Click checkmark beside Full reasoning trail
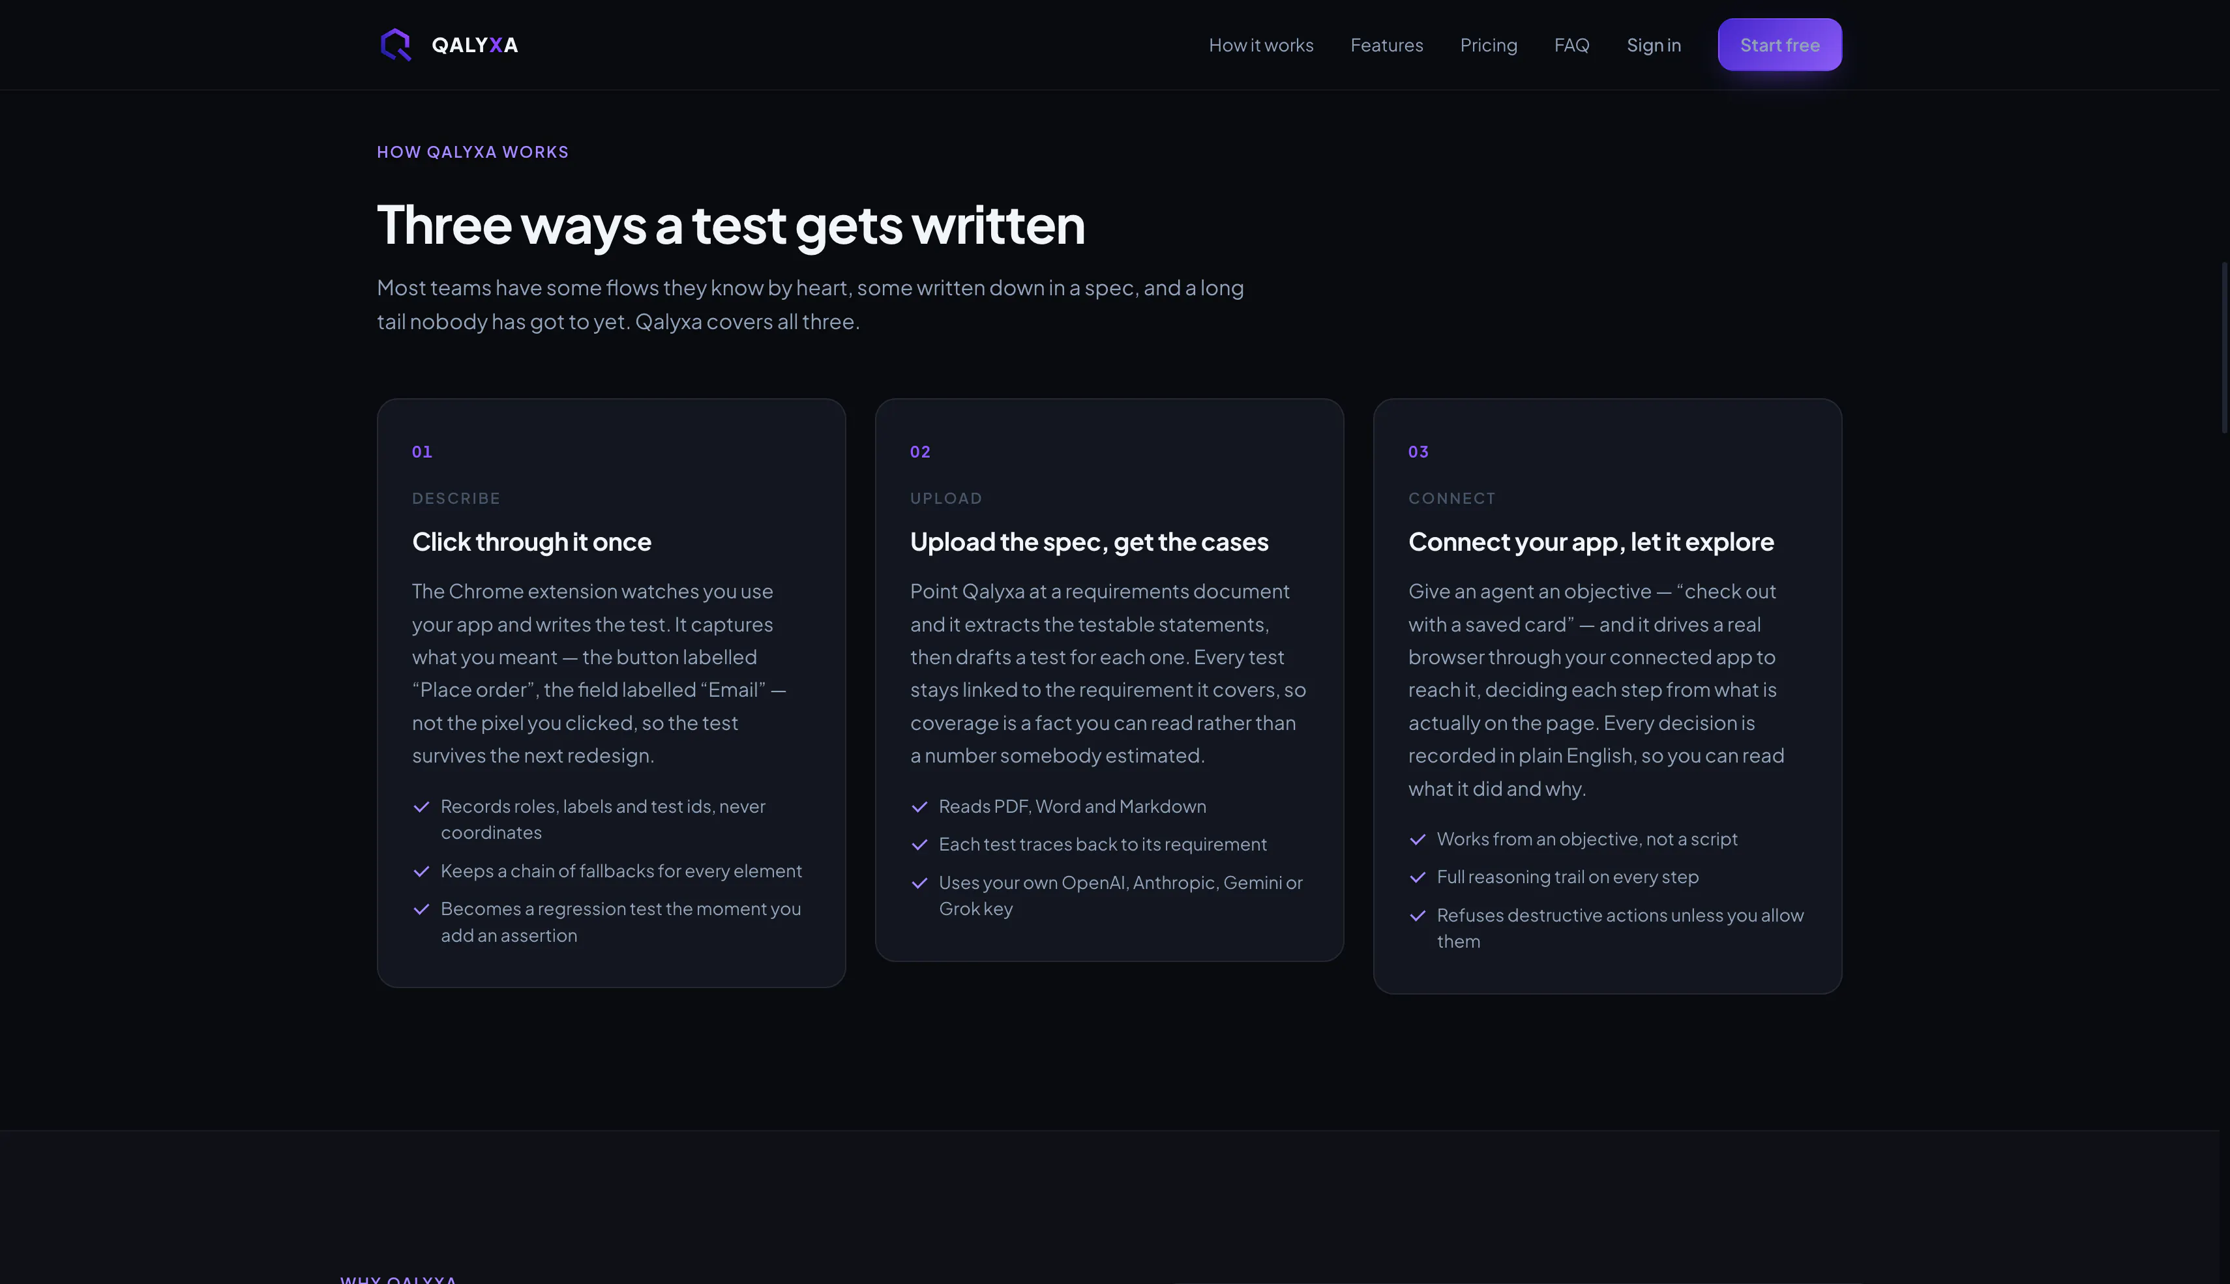The height and width of the screenshot is (1284, 2230). pyautogui.click(x=1418, y=877)
